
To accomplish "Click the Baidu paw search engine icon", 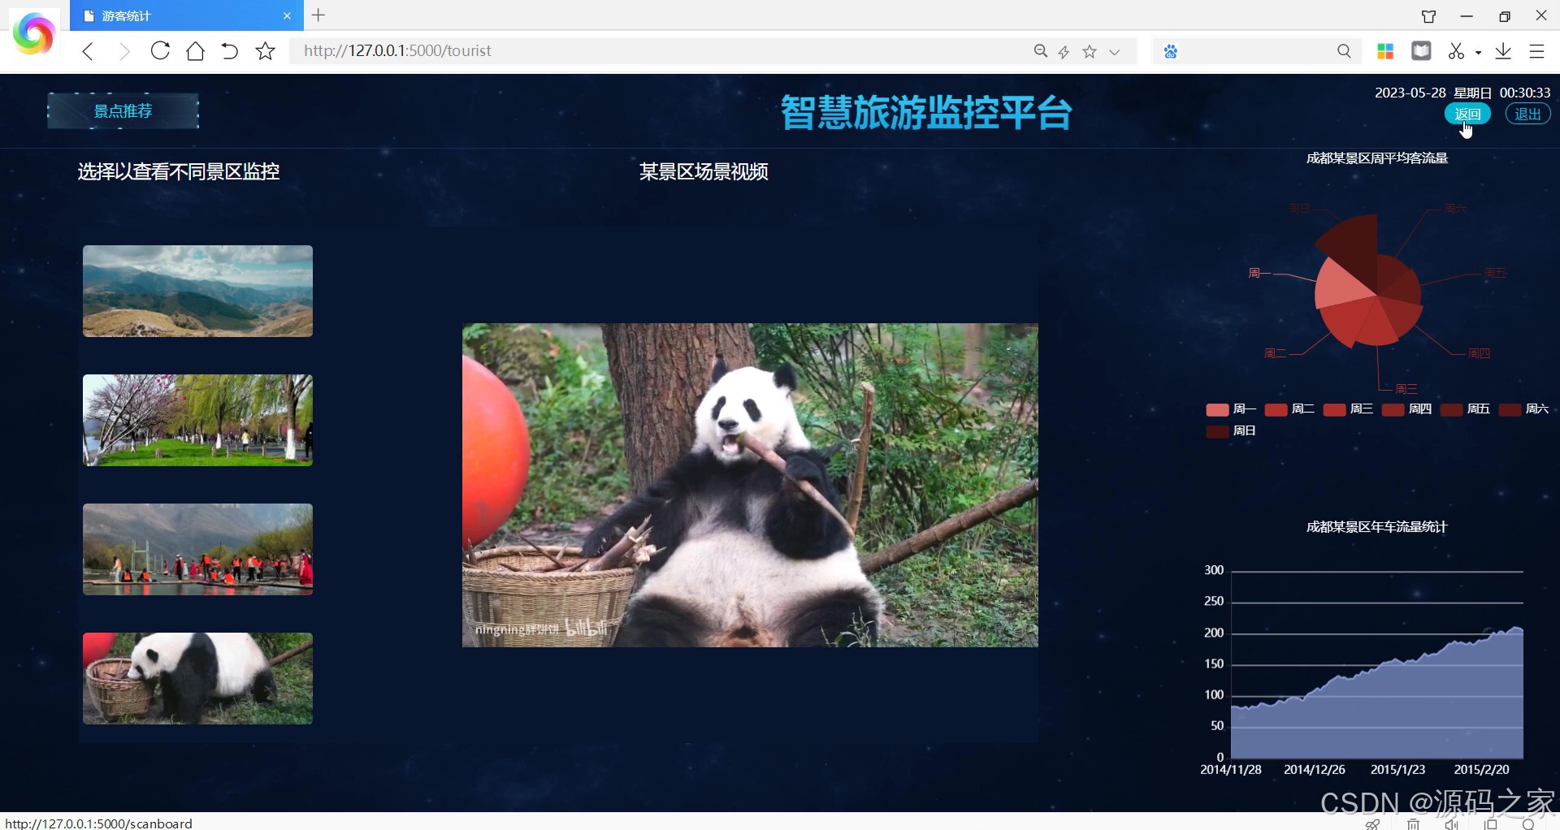I will pyautogui.click(x=1170, y=51).
